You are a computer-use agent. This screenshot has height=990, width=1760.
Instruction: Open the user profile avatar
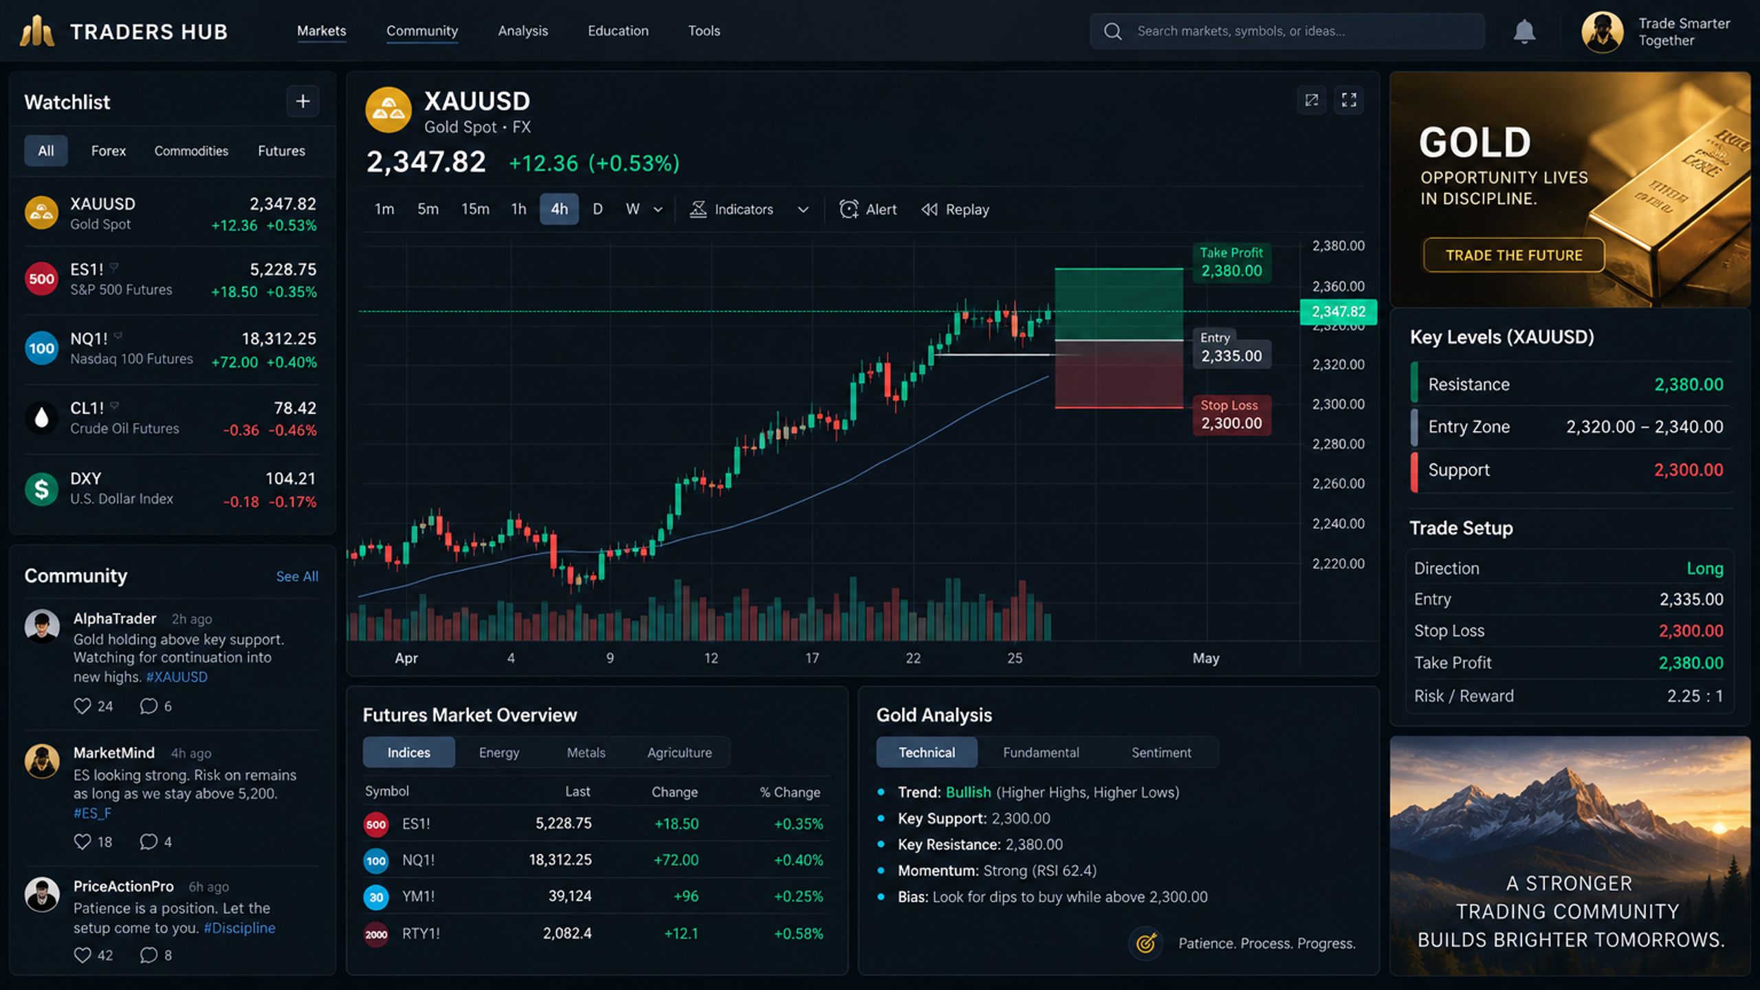click(1602, 32)
